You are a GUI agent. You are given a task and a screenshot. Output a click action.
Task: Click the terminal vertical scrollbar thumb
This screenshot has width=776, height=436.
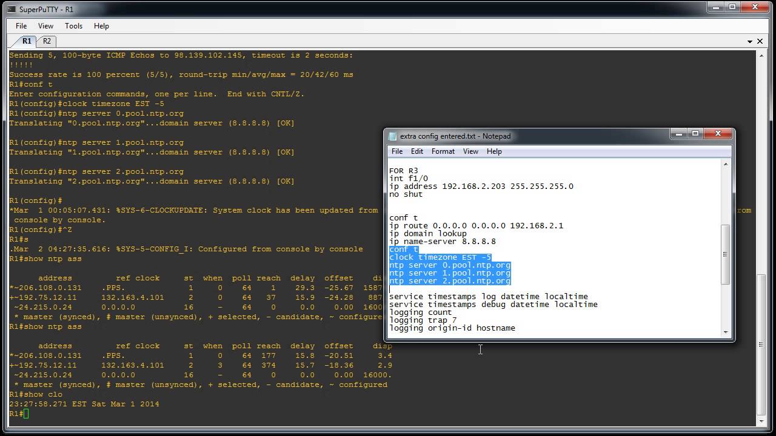coord(761,345)
